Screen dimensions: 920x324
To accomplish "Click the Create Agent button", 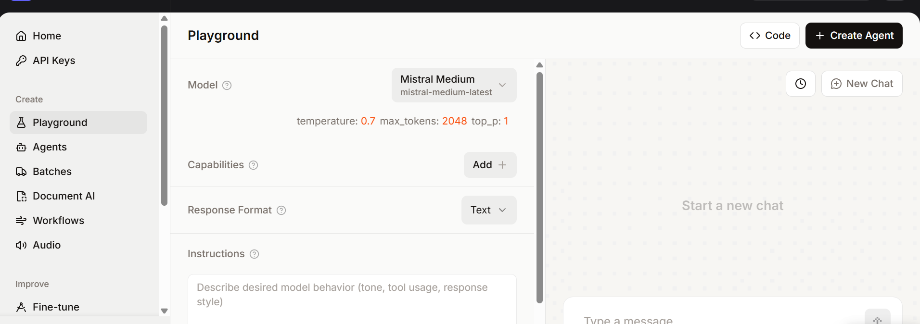I will [x=854, y=36].
